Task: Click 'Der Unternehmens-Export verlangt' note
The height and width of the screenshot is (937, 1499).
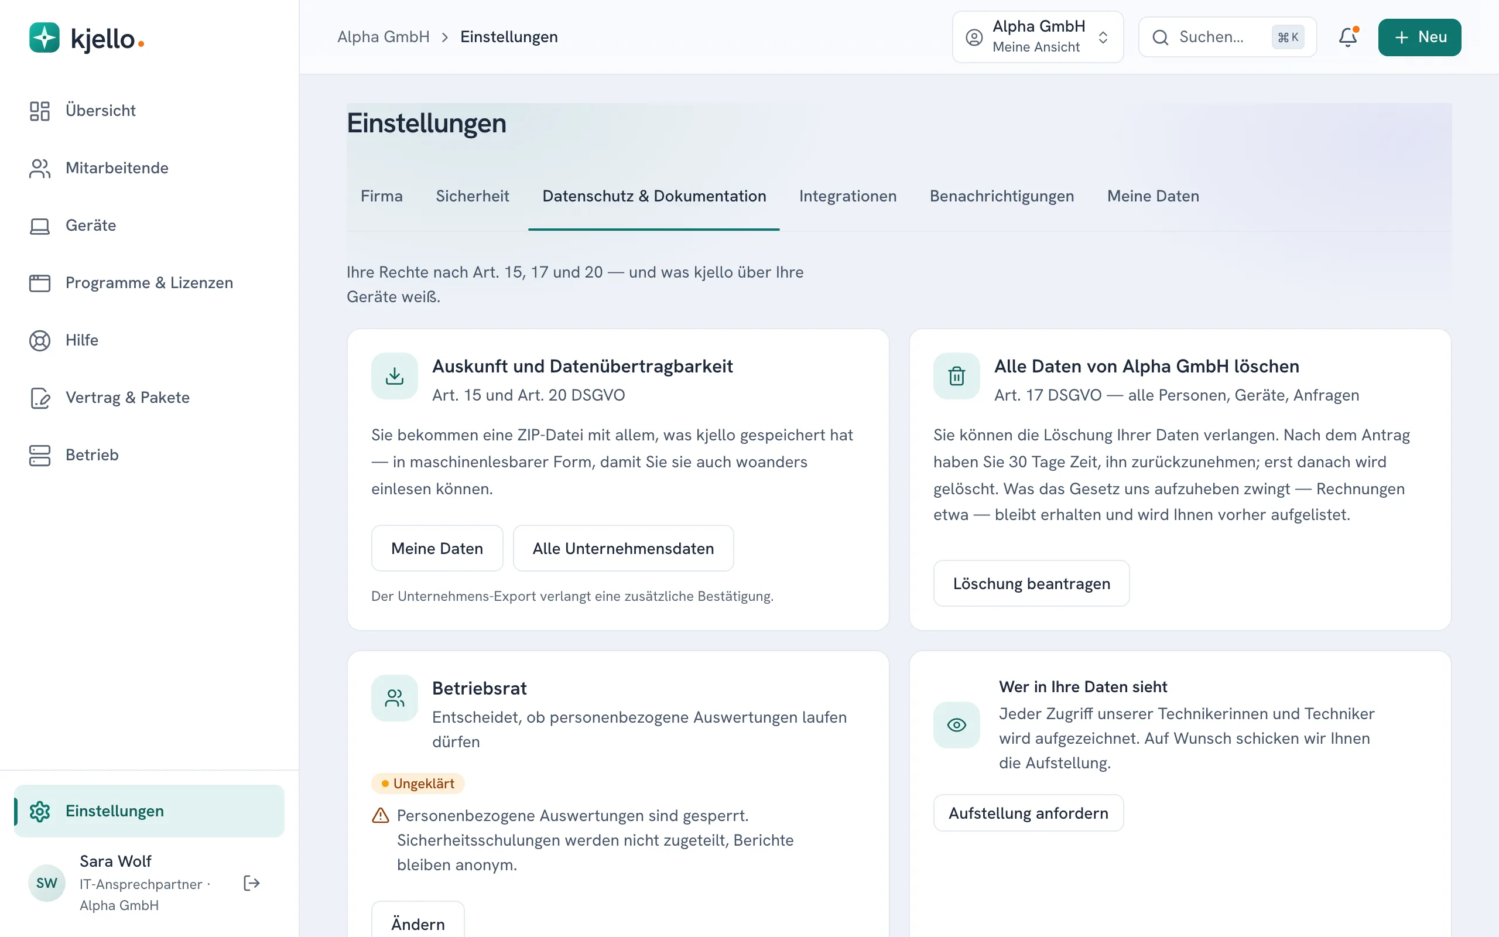Action: tap(572, 596)
